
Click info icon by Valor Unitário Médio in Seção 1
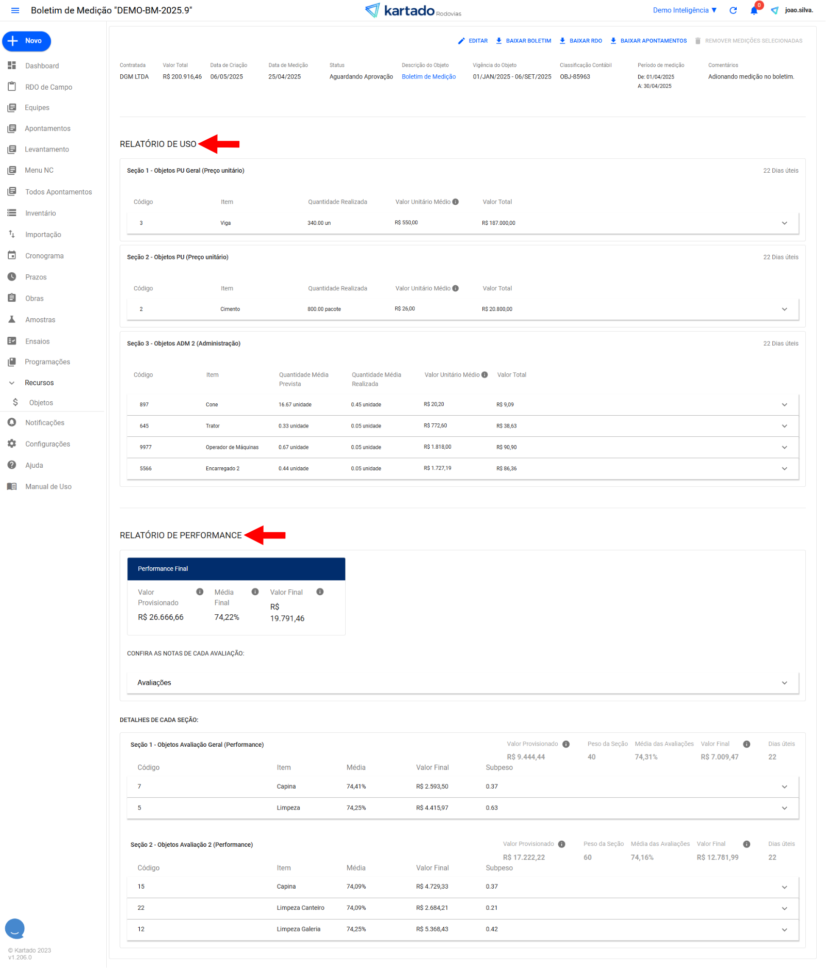[x=456, y=202]
